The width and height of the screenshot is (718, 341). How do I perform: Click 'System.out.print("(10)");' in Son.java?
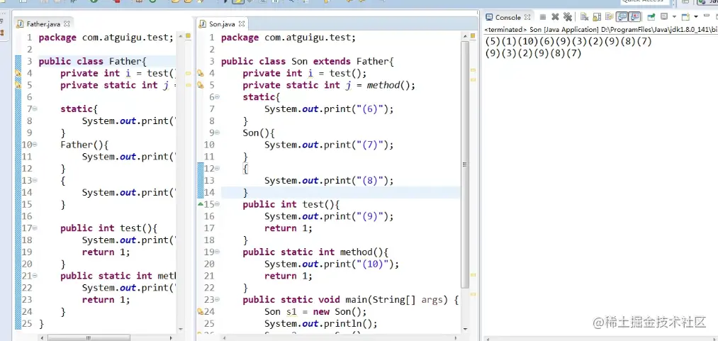pos(332,264)
